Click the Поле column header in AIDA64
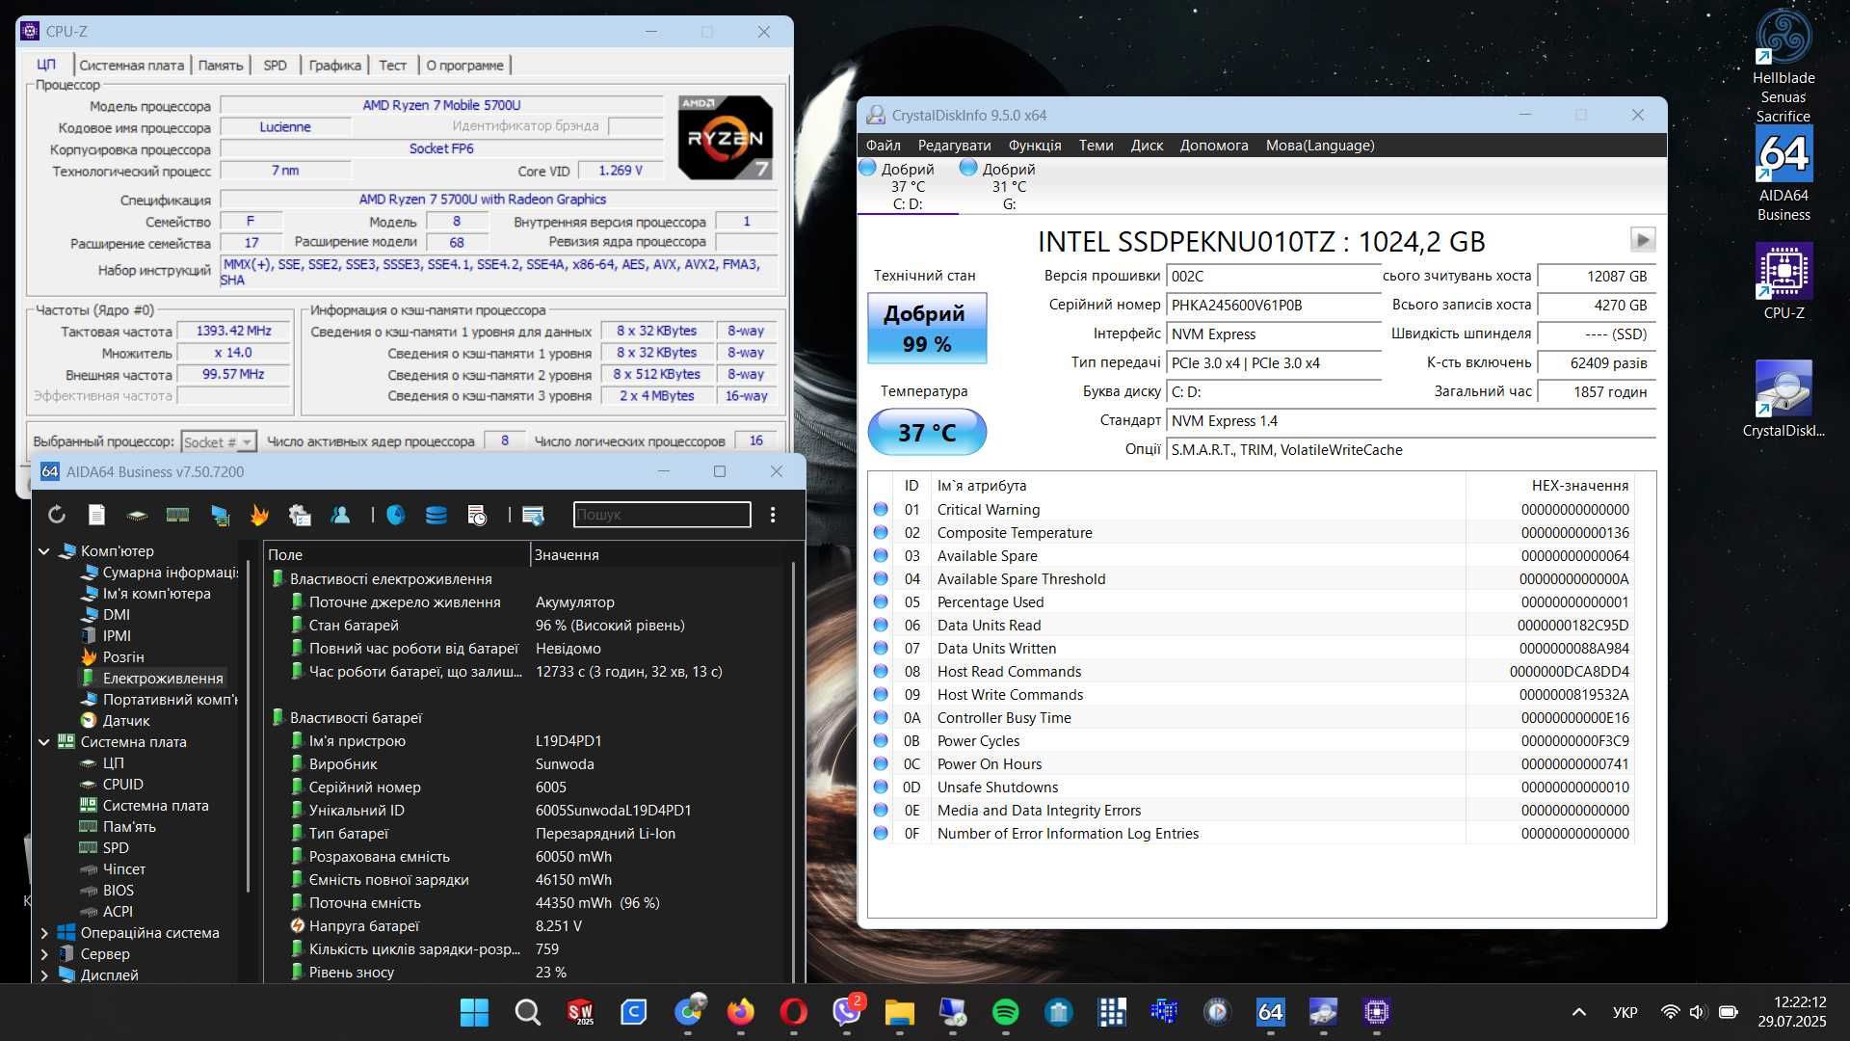1850x1041 pixels. tap(396, 555)
